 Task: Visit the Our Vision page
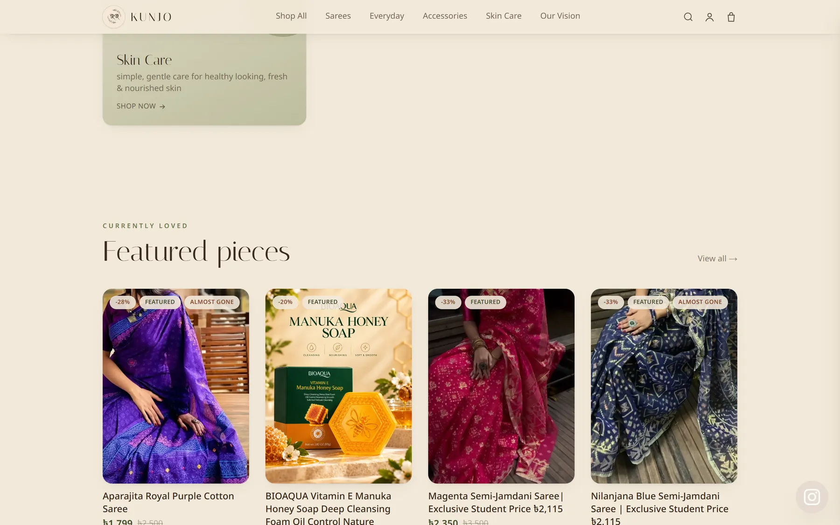point(560,16)
